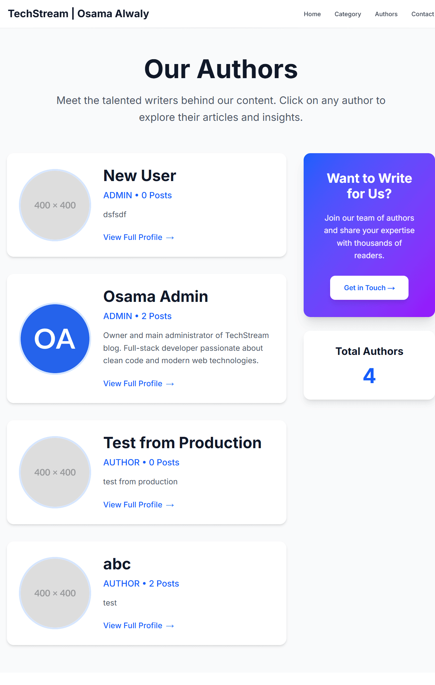The width and height of the screenshot is (435, 685).
Task: Click the 0 Posts link for New User
Action: 156,195
